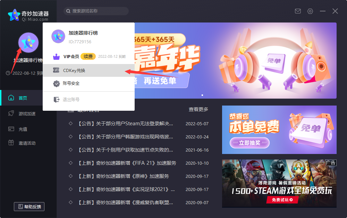347x218 pixels.
Task: Click diamond bullet beside Steam登录 announcement
Action: pos(70,123)
